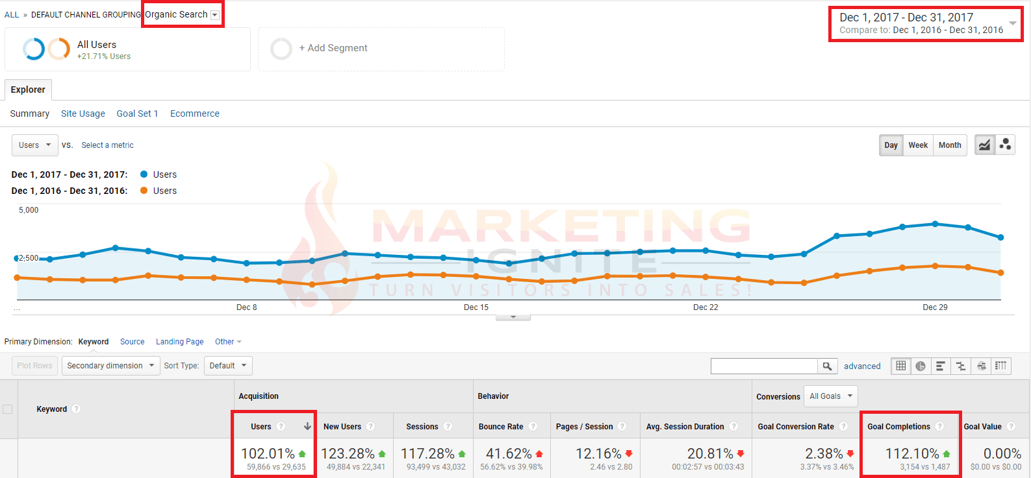The image size is (1031, 478).
Task: Select the performance bar view icon
Action: coord(940,366)
